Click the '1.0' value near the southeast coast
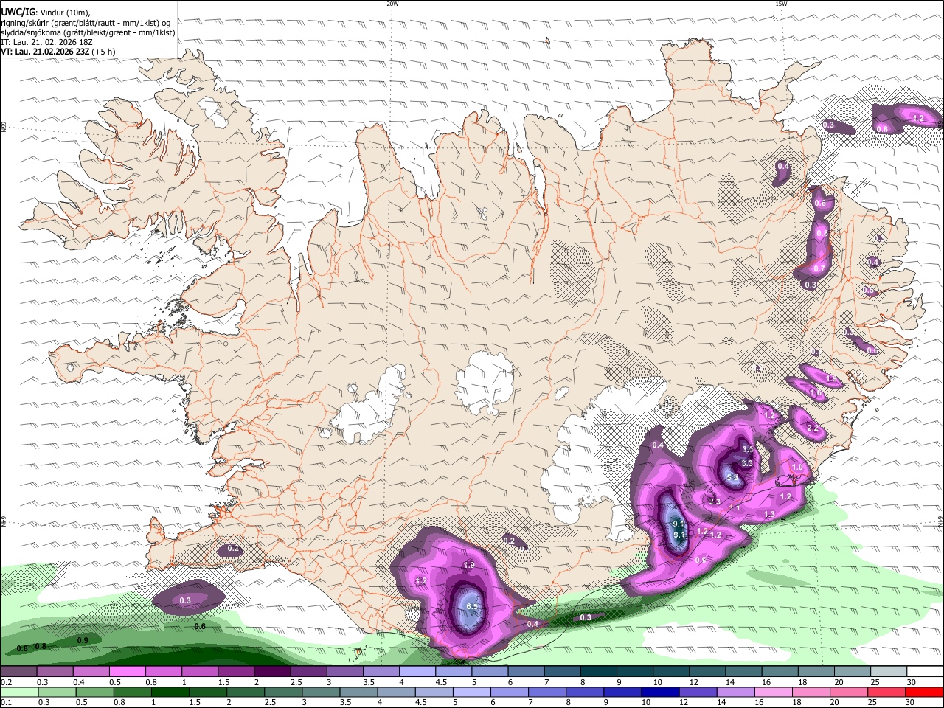Image resolution: width=944 pixels, height=708 pixels. coord(797,468)
